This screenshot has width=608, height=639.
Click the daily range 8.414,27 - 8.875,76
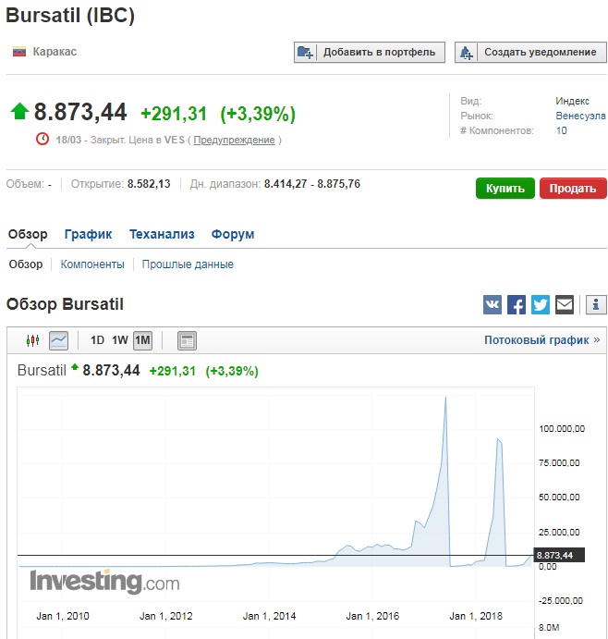(x=312, y=184)
